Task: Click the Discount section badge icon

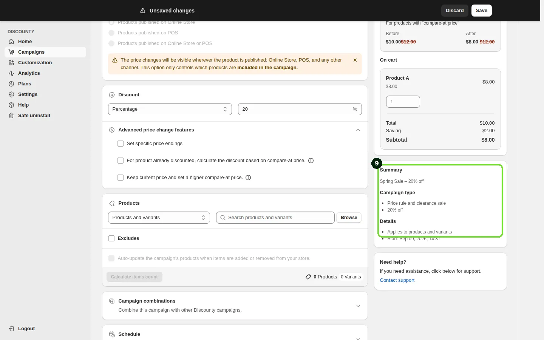Action: point(112,95)
